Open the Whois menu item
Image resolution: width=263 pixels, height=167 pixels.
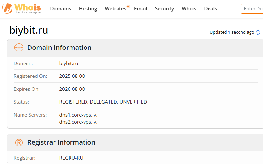click(189, 9)
